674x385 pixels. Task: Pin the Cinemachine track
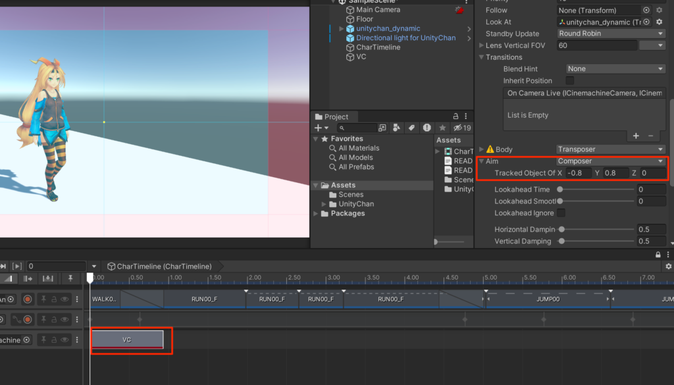click(43, 340)
